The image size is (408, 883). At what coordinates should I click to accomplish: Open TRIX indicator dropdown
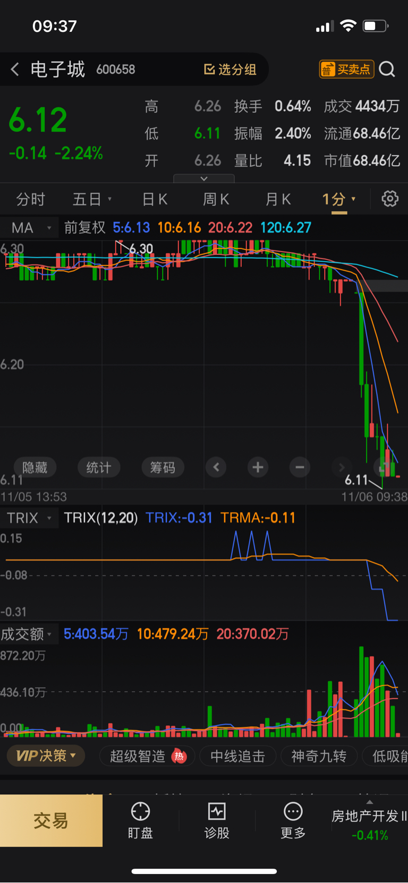point(29,518)
